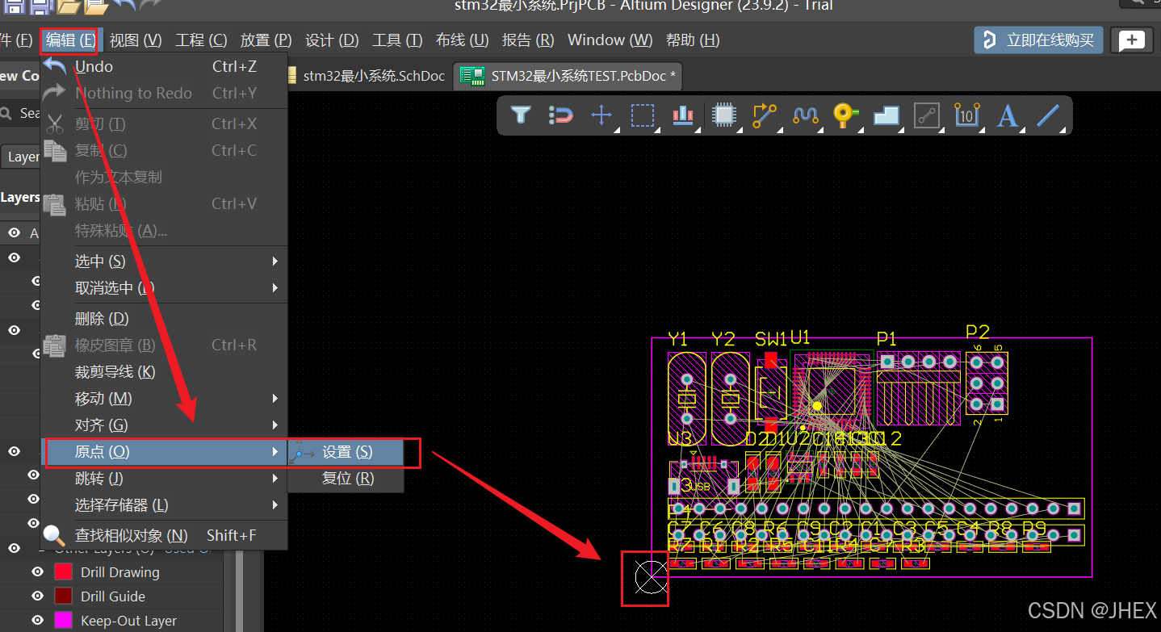Open the Layer dropdown in left panel
Screen dimensions: 1161x632
pos(20,157)
